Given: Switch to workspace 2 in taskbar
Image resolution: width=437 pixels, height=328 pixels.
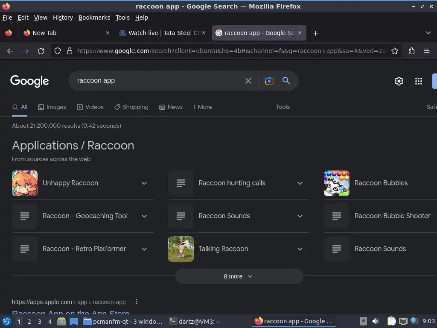Looking at the screenshot, I should tap(29, 322).
